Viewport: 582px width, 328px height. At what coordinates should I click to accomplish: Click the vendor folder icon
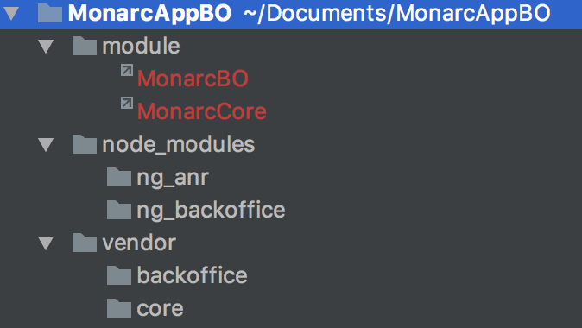coord(85,243)
